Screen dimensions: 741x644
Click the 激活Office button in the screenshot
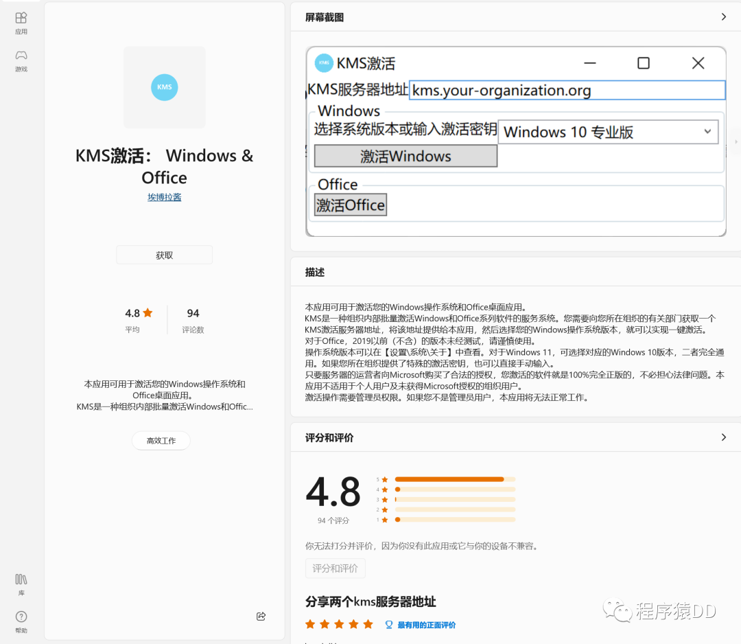coord(351,205)
